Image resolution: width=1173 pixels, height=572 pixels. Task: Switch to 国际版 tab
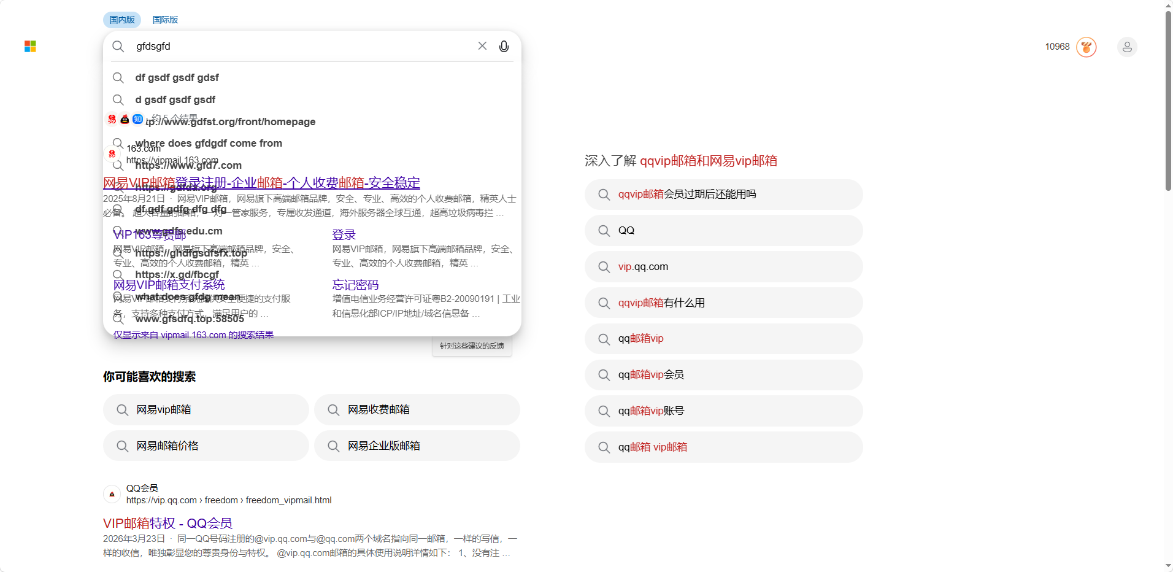(165, 20)
